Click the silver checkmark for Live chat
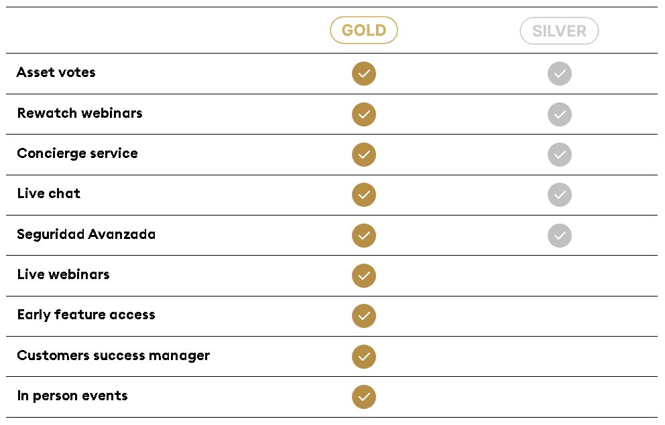Screen dimensions: 665x425 [x=560, y=195]
